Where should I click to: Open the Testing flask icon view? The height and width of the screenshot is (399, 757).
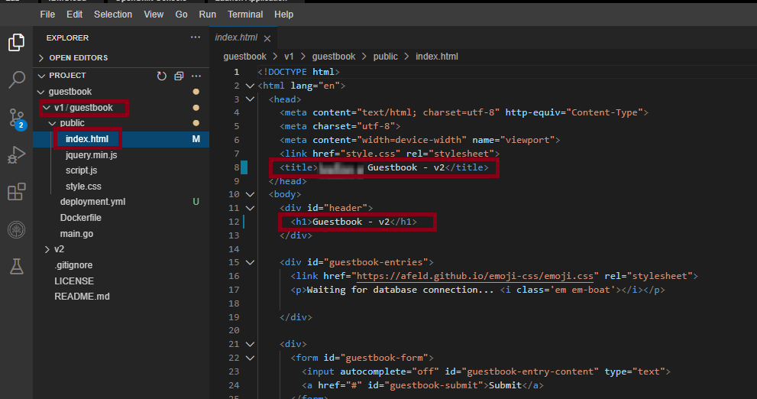pos(16,266)
